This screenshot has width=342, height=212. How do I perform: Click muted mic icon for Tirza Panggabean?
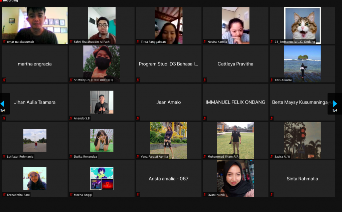138,42
